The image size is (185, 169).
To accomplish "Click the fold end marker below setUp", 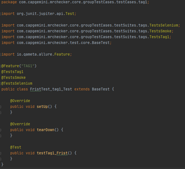I will [1, 112].
